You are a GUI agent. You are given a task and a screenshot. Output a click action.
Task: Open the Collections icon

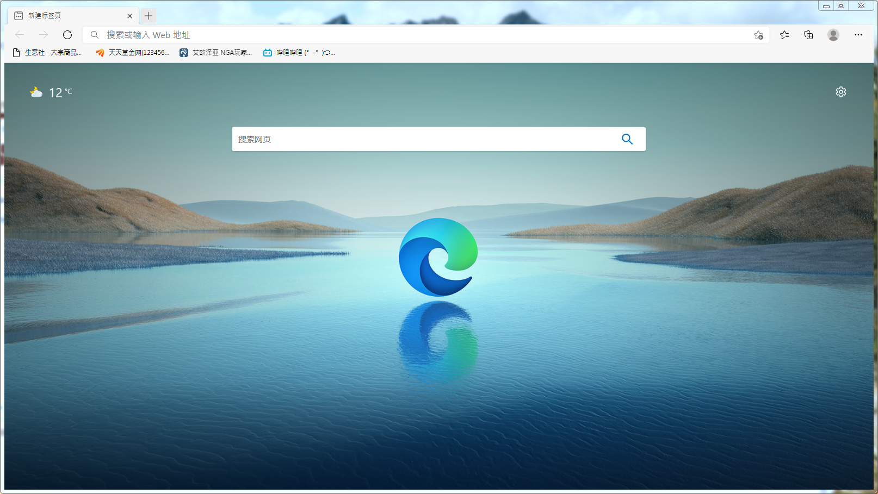(x=808, y=35)
